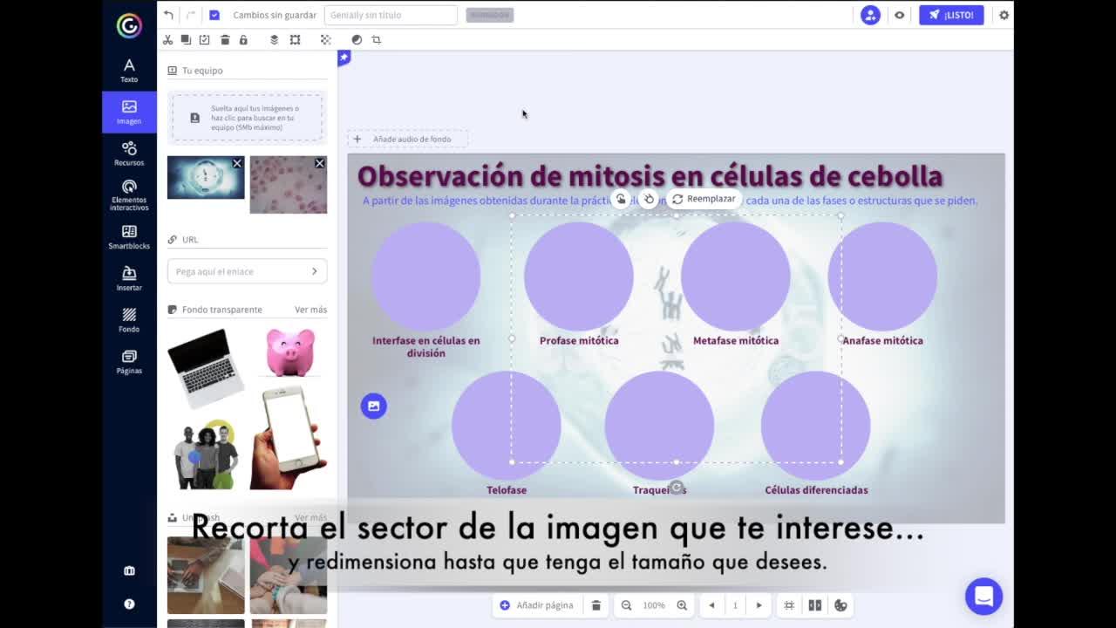
Task: Insert the group of people image
Action: click(x=206, y=455)
